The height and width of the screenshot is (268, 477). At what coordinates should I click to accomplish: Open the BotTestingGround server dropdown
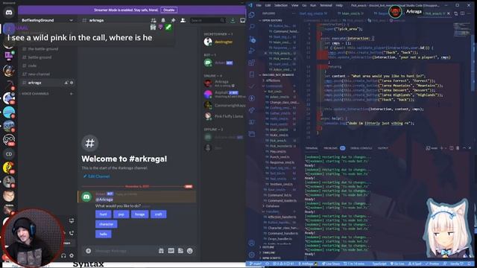47,20
